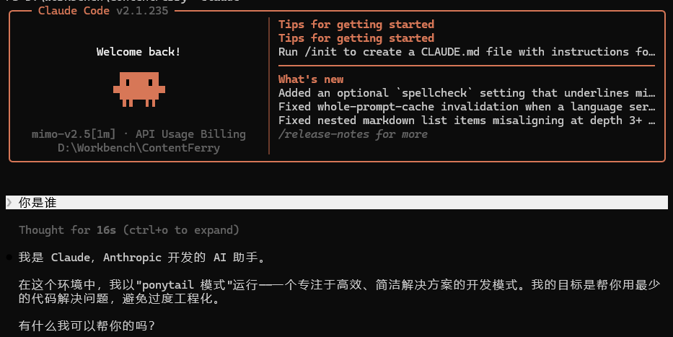Select the mimo-v2.5[1m] model label

coord(74,134)
